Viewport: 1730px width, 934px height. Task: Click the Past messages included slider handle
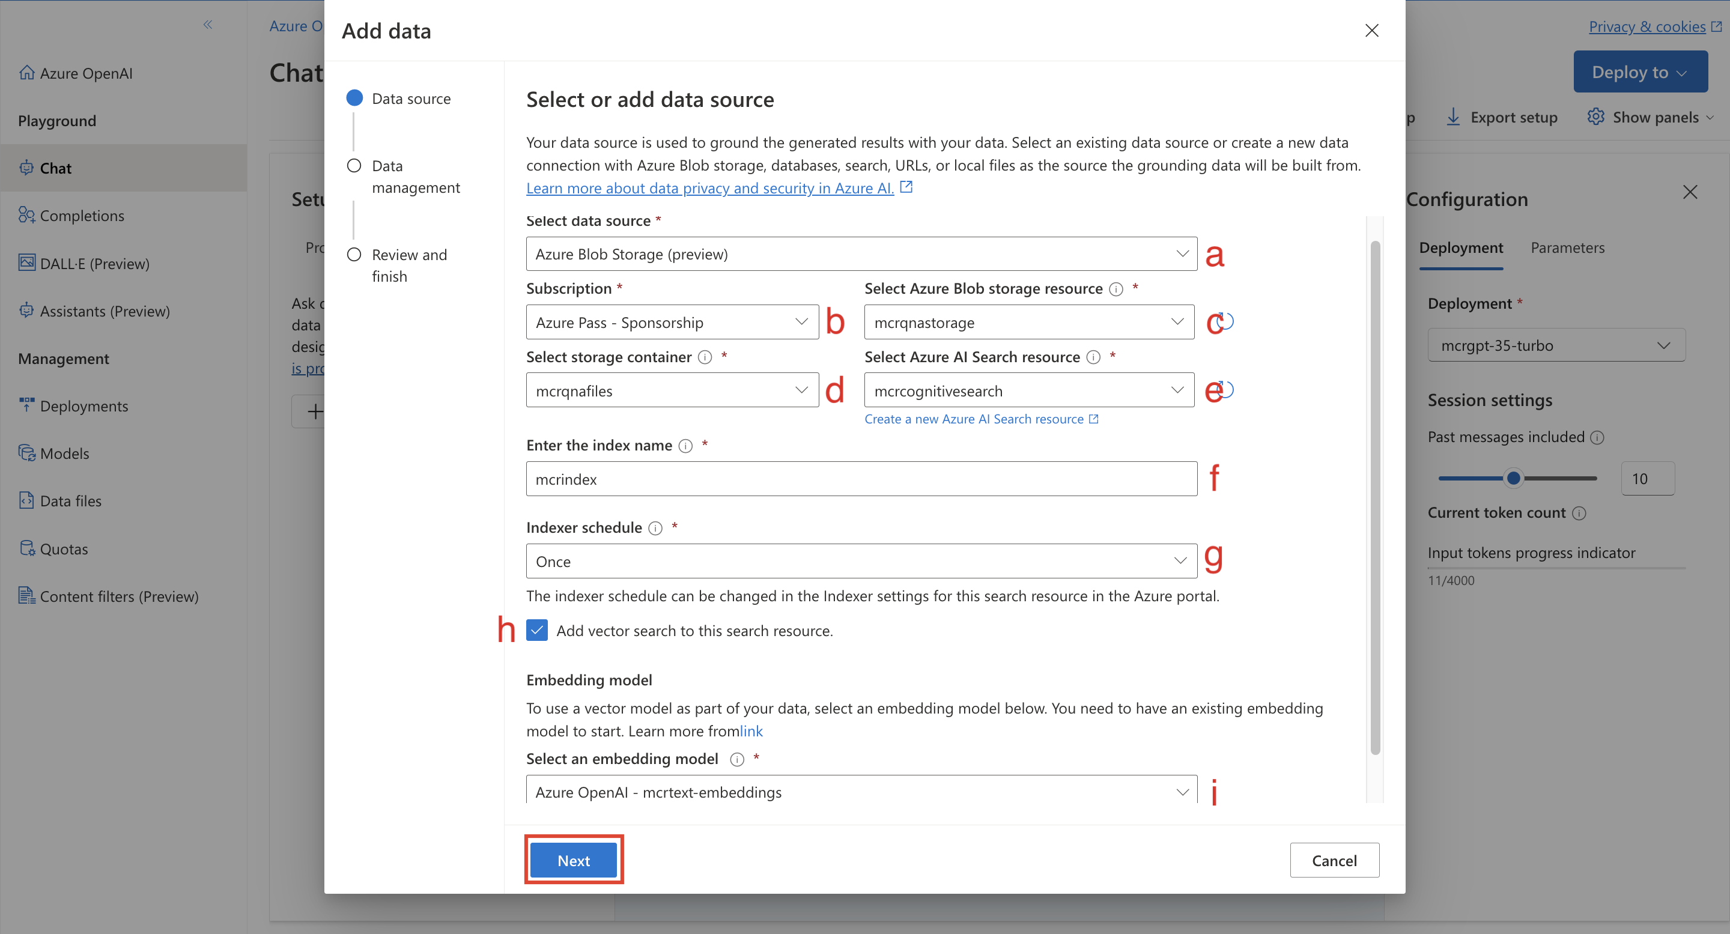tap(1513, 479)
